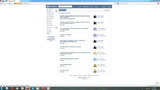Open the question about the like being removed
Image resolution: width=160 pixels, height=90 pixels.
tap(70, 47)
